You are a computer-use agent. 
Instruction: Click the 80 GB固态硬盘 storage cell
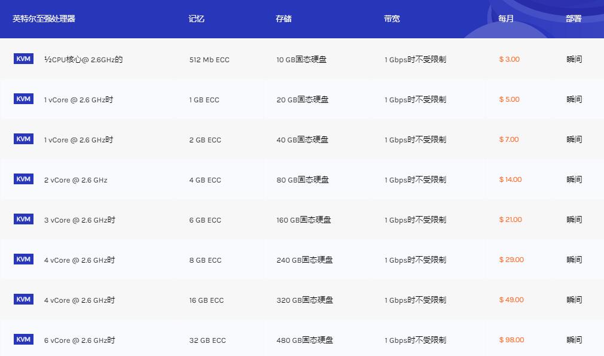(303, 180)
